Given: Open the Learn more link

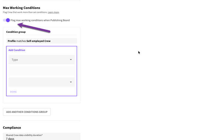Looking at the screenshot, I should (53, 12).
